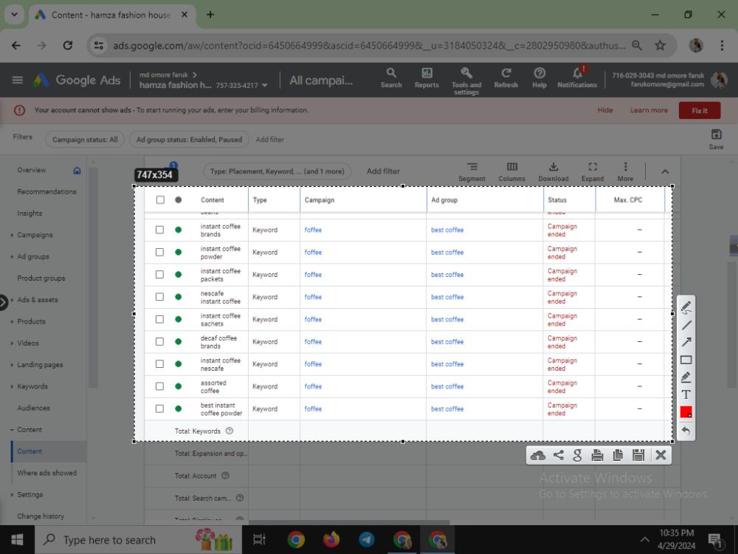
Task: Expand the Videos sidebar section
Action: point(12,343)
